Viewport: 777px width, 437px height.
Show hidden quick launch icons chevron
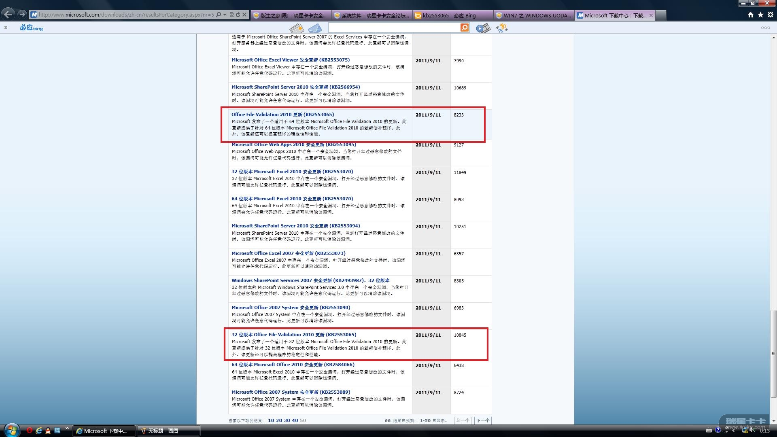[67, 429]
